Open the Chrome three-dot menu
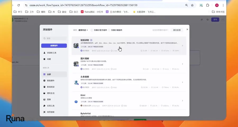238x127 pixels. click(x=223, y=5)
